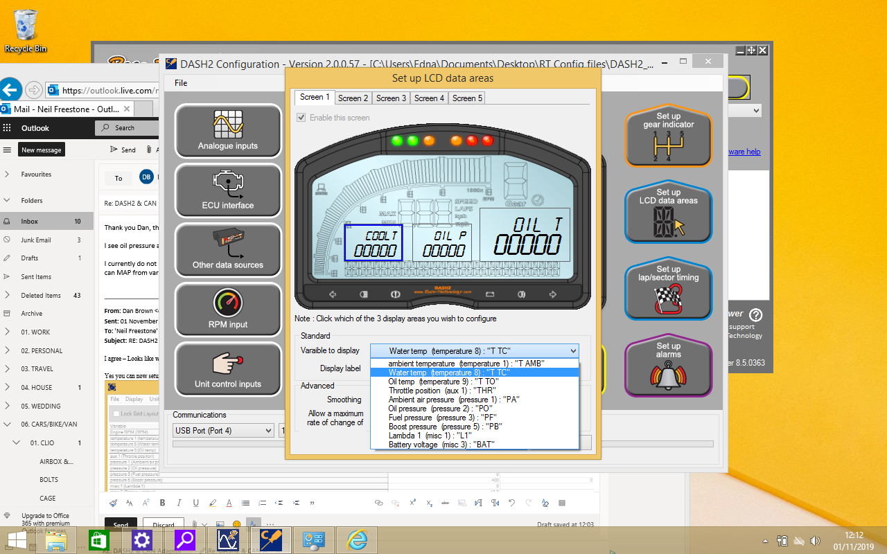Select the OIL T display area
Viewport: 887px width, 554px height.
(525, 235)
